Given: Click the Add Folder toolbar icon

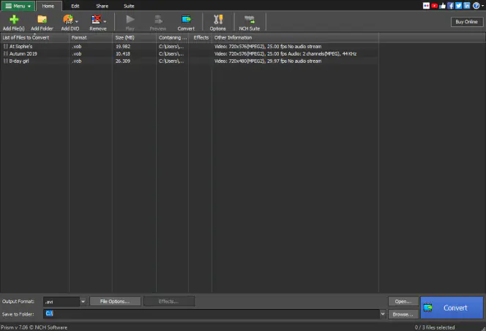Looking at the screenshot, I should click(42, 20).
